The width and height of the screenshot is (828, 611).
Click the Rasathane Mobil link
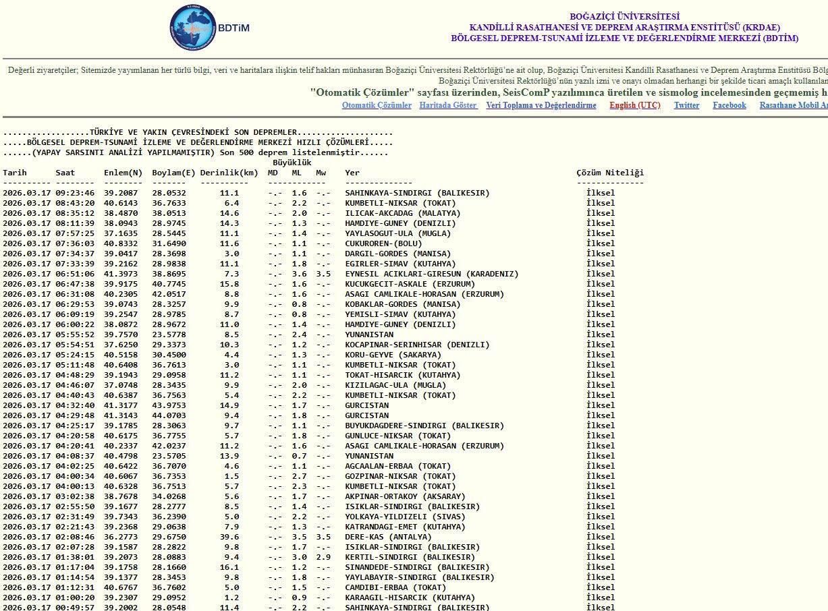(x=793, y=105)
